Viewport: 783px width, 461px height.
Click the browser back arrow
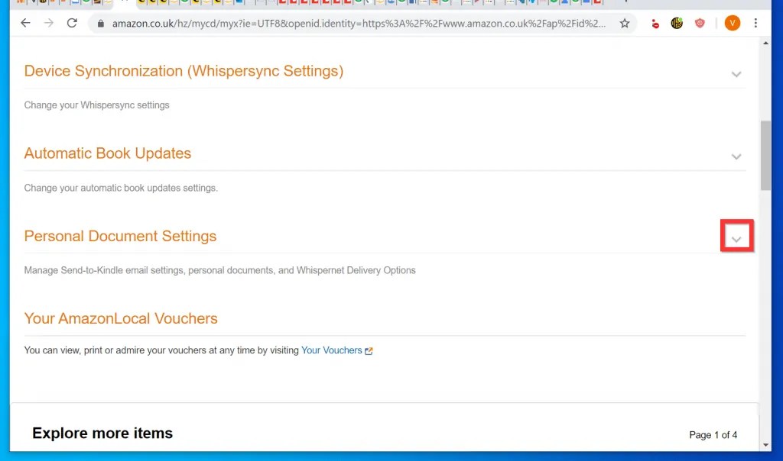(25, 23)
